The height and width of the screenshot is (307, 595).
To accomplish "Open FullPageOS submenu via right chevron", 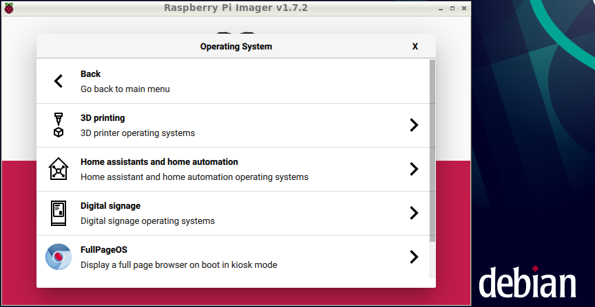I will click(414, 257).
